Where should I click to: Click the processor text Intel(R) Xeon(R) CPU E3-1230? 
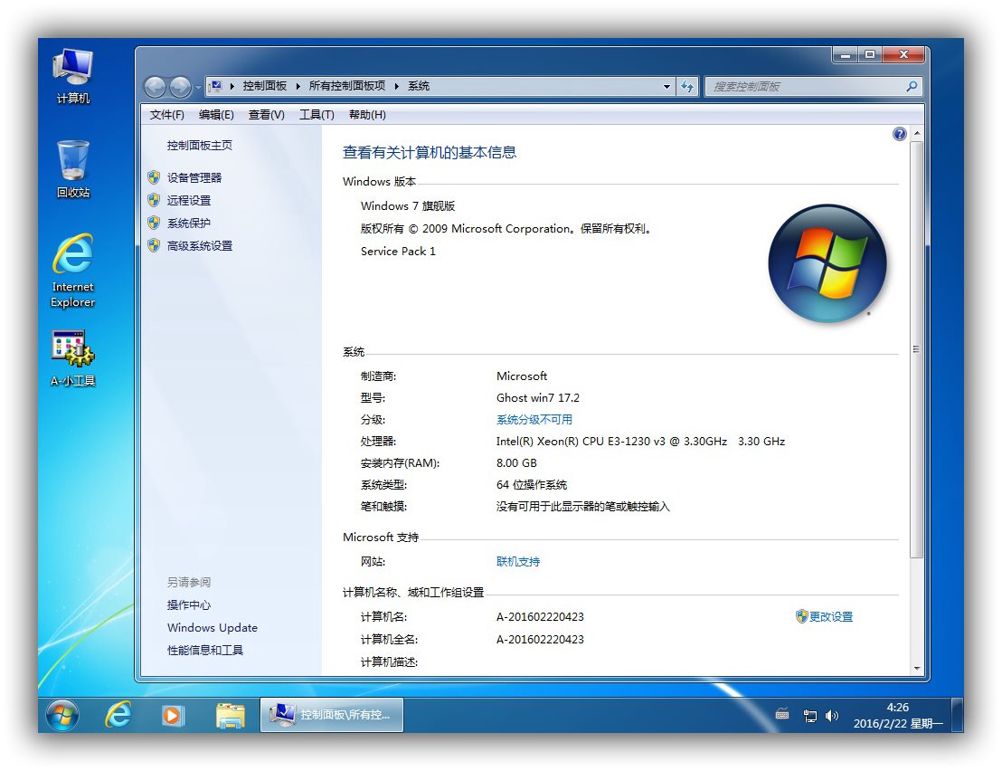(x=640, y=441)
